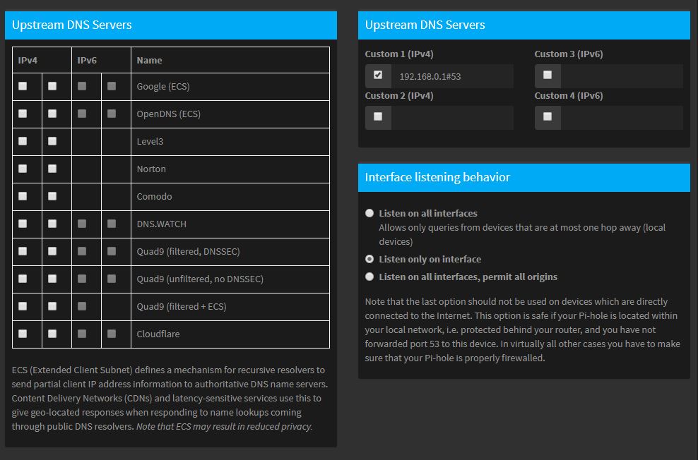Screen dimensions: 698x460
Task: Click the Interface listening behavior heading
Action: (x=437, y=177)
